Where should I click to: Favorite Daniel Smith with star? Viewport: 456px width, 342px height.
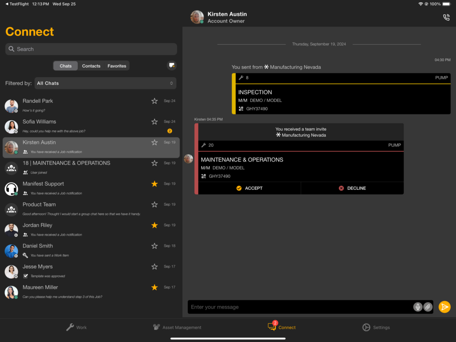[155, 246]
